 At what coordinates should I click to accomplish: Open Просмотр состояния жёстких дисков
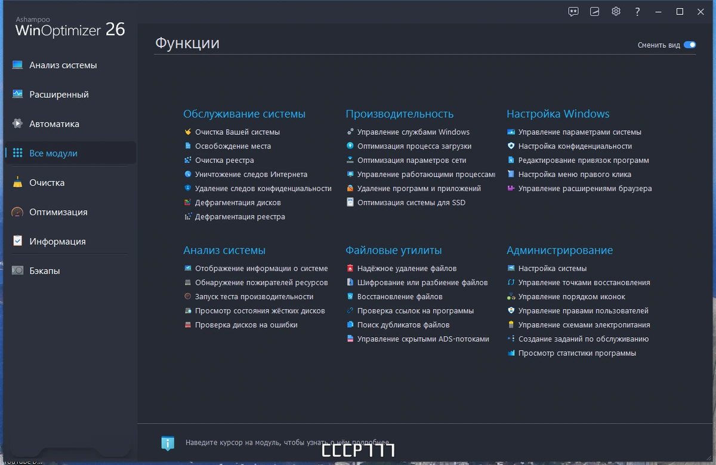(260, 310)
